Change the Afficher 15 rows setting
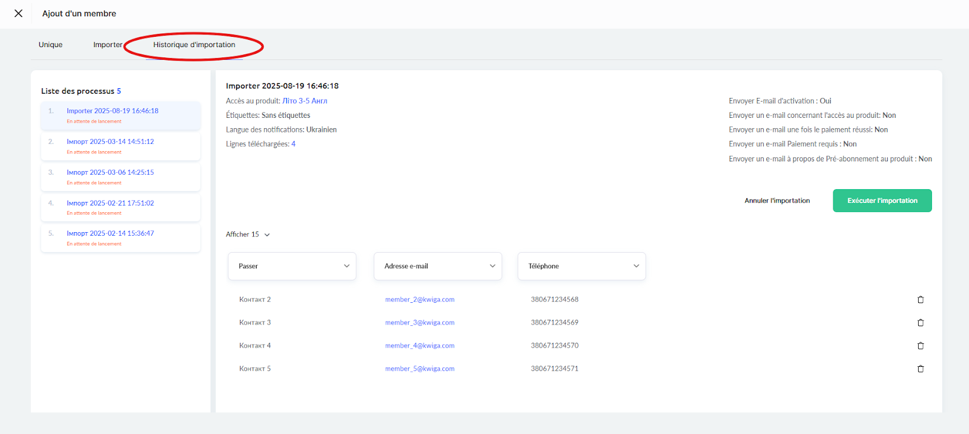The height and width of the screenshot is (434, 969). coord(248,235)
